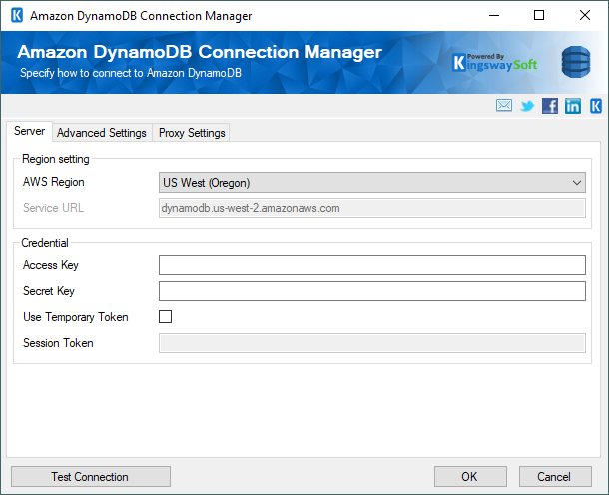Click the 'Use Temporary Token' label
The width and height of the screenshot is (609, 495).
tap(76, 317)
